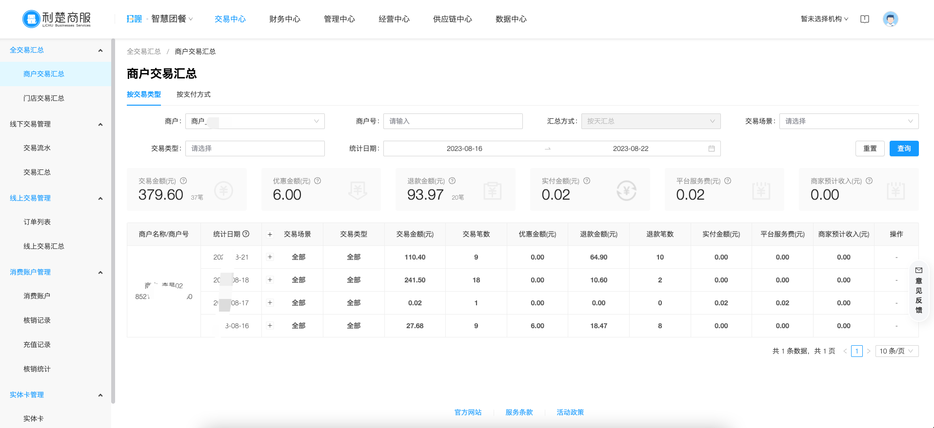Switch to 经营中心 top menu
The height and width of the screenshot is (428, 934).
click(394, 19)
